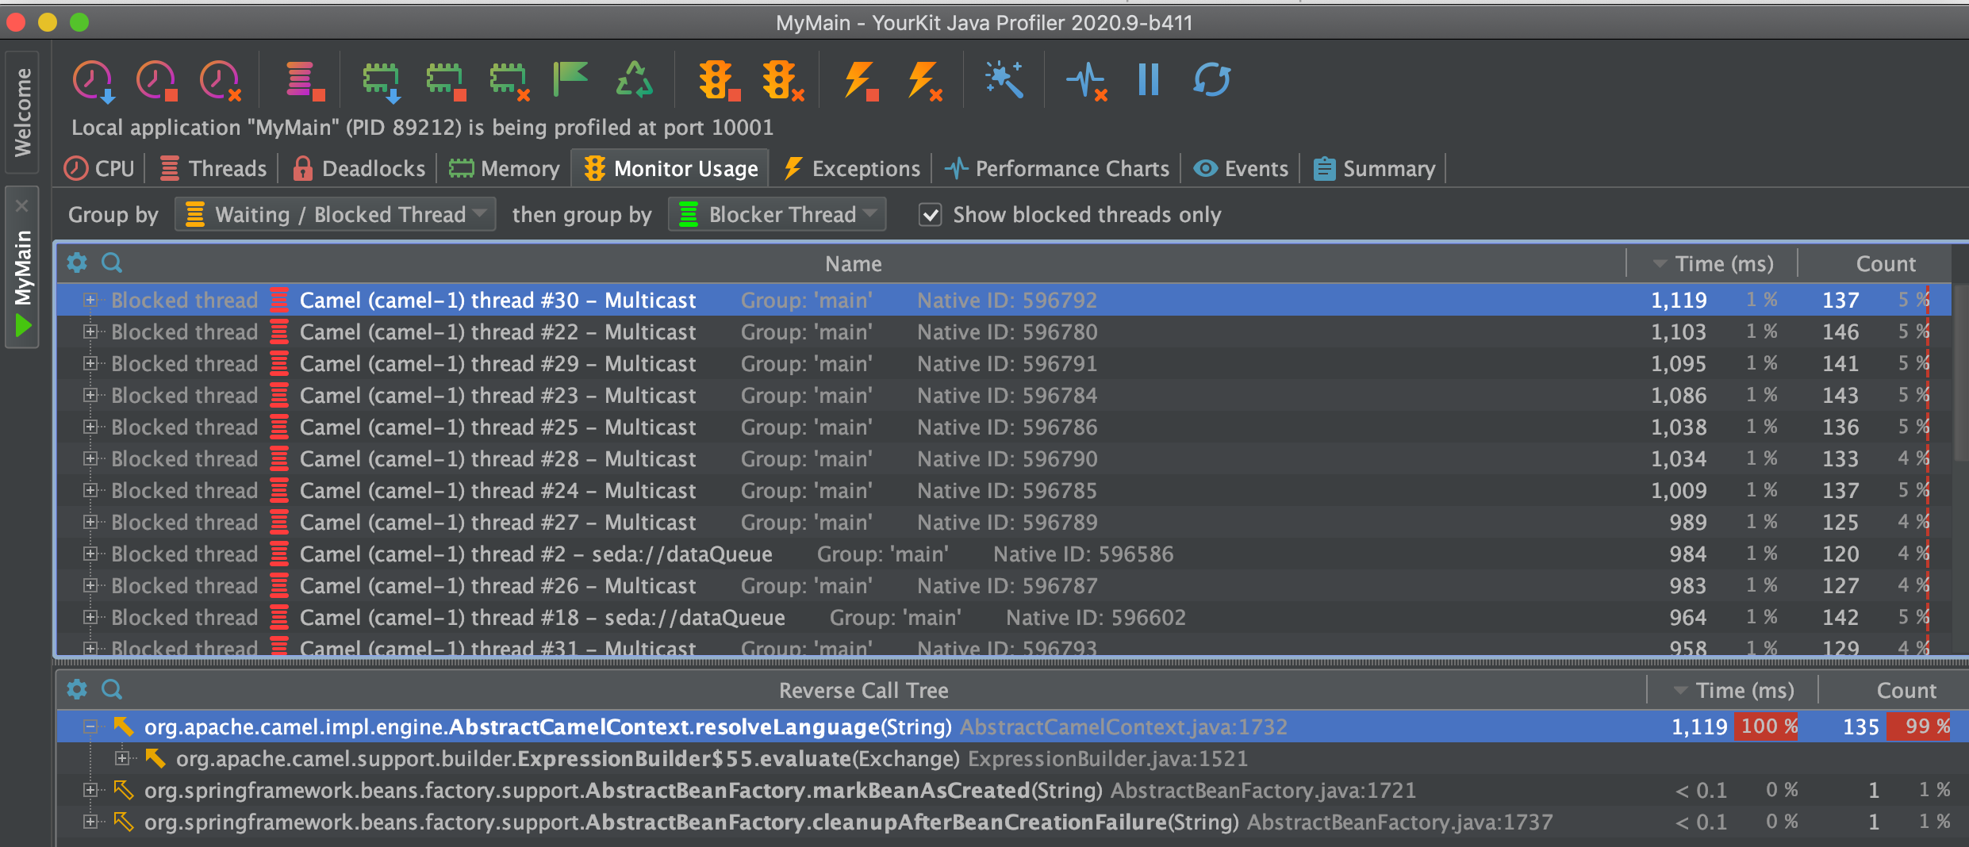Open search in the Reverse Call Tree panel
The image size is (1969, 847).
(x=112, y=689)
